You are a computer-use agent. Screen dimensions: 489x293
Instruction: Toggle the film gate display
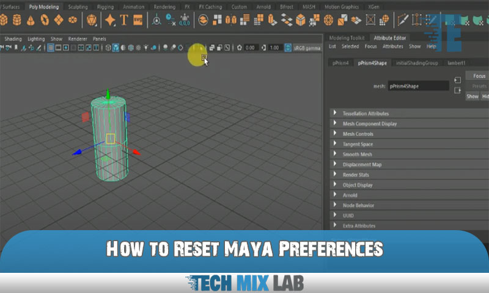(58, 48)
